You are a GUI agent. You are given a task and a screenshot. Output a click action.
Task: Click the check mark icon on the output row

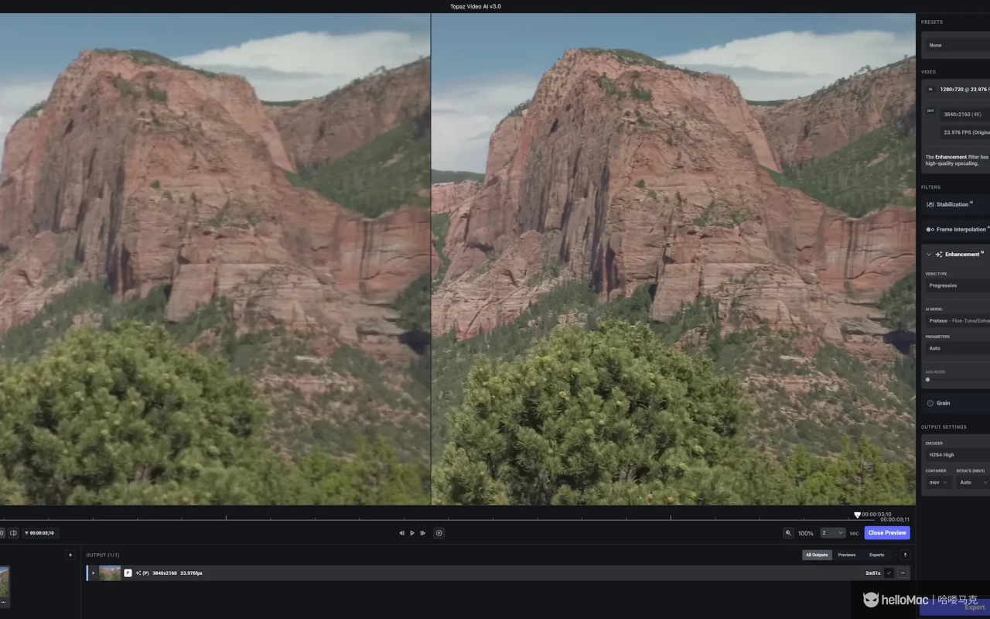click(x=889, y=573)
